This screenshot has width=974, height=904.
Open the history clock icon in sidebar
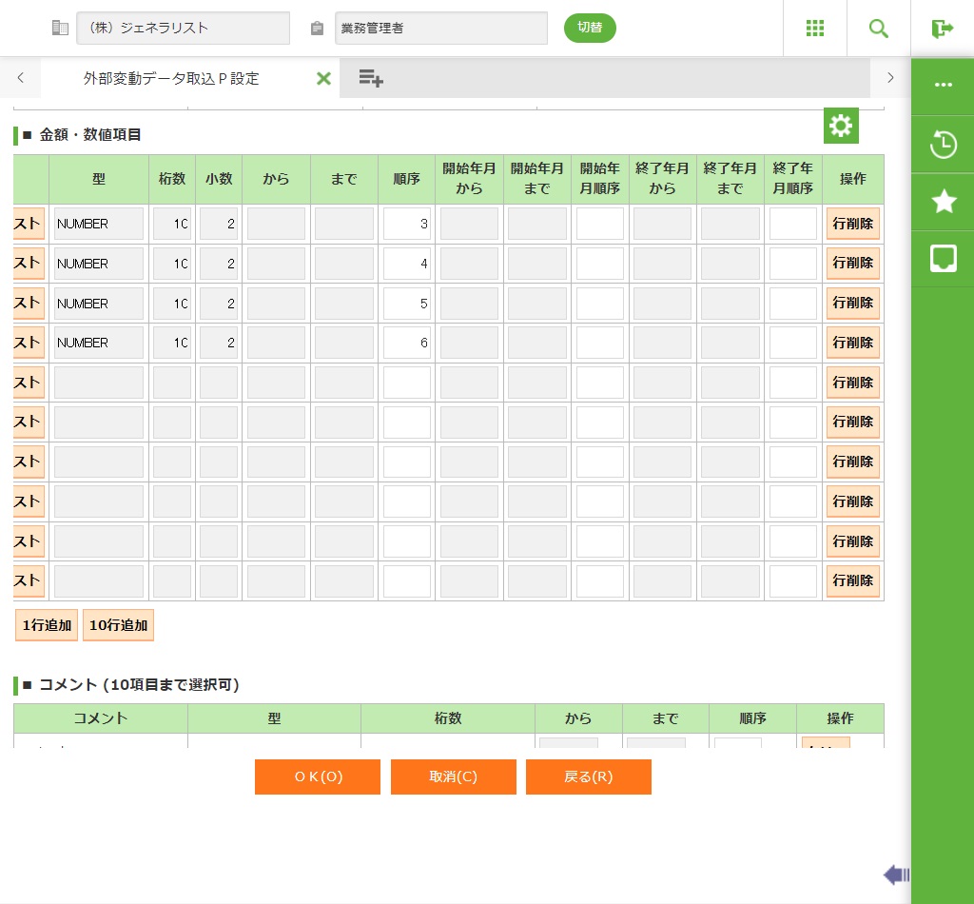pos(943,145)
